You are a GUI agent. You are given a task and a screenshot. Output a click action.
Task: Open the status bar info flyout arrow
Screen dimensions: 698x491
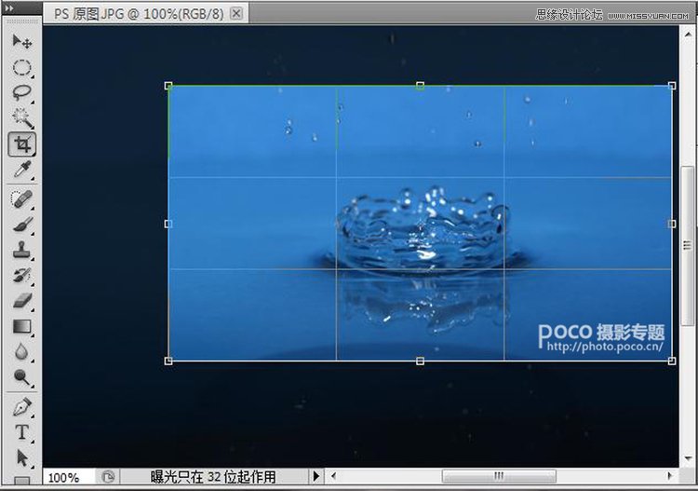coord(316,476)
